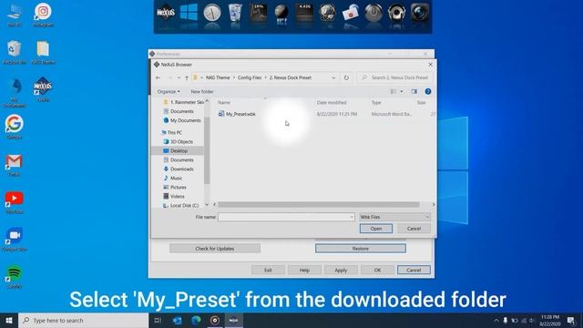Open the Wbk Files type dropdown
This screenshot has width=583, height=328.
(x=394, y=217)
